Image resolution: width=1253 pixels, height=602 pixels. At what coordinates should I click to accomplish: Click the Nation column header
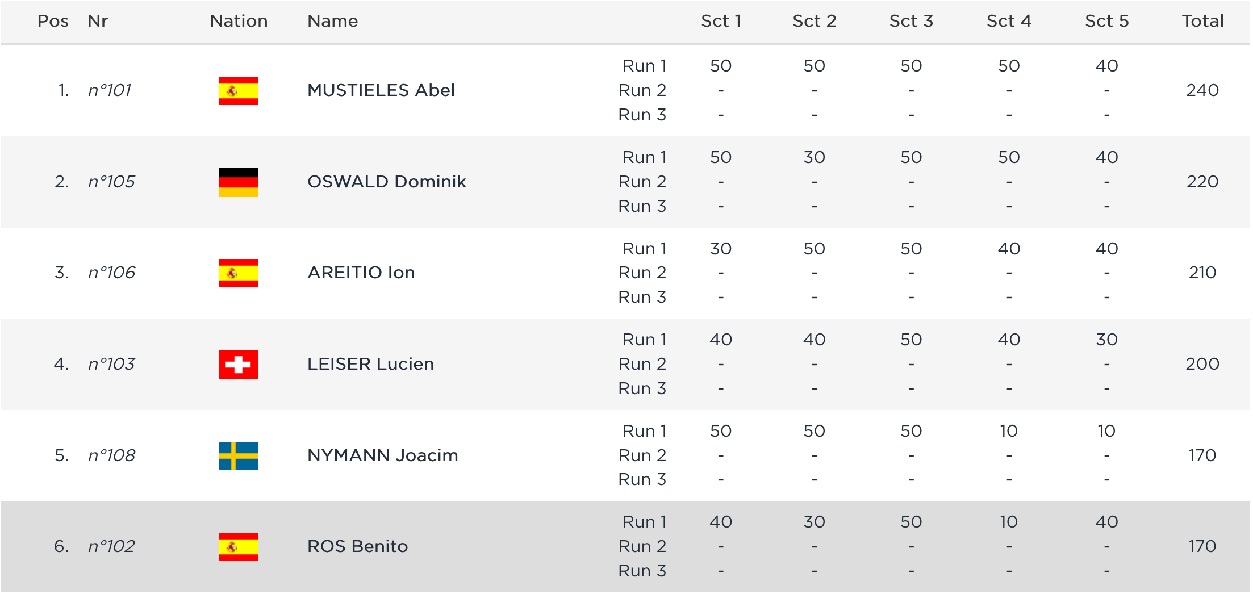(239, 21)
